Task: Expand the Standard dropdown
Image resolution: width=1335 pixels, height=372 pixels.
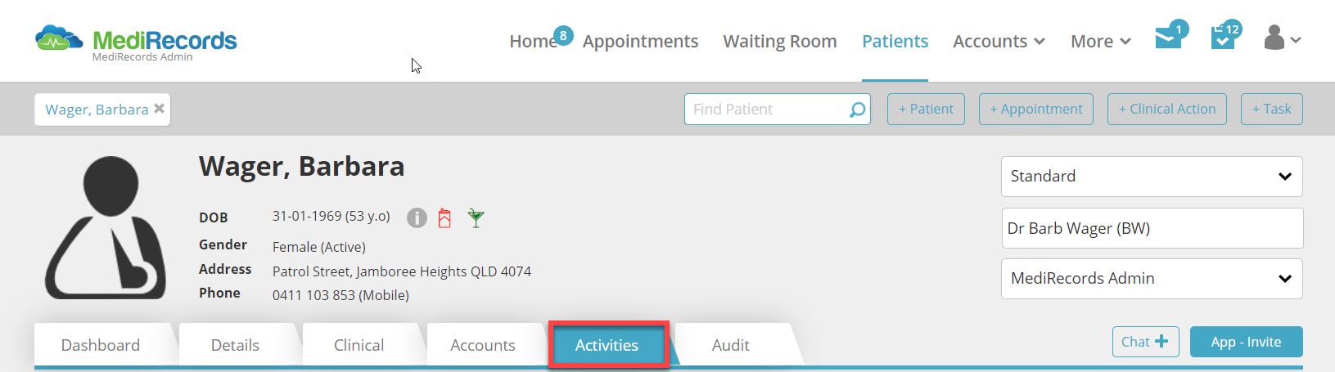Action: coord(1152,177)
